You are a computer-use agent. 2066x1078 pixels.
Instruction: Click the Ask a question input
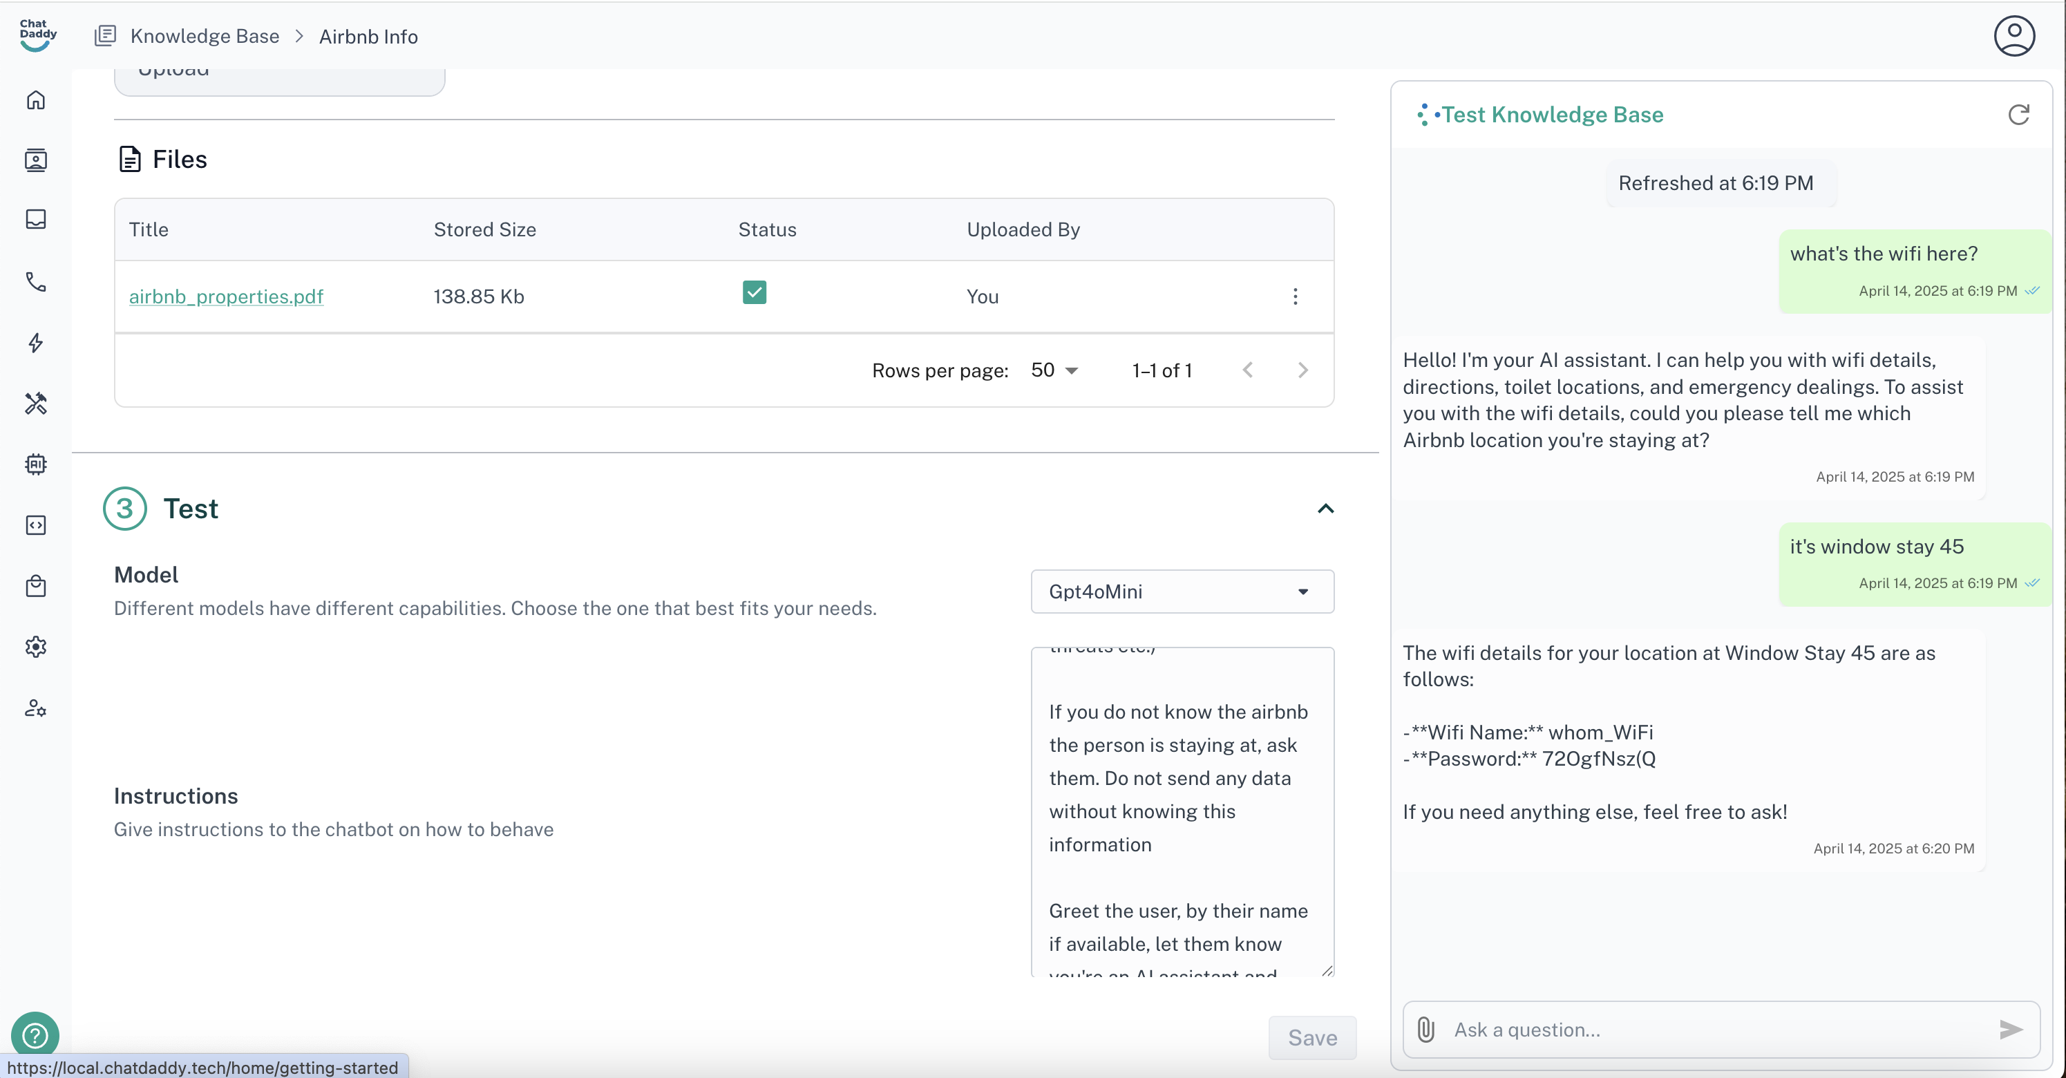pyautogui.click(x=1716, y=1029)
